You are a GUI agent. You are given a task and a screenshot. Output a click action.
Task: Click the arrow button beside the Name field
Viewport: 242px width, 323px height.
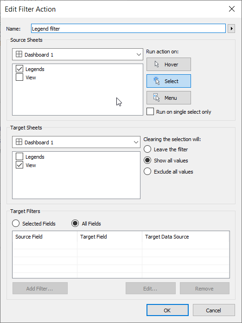pos(231,28)
